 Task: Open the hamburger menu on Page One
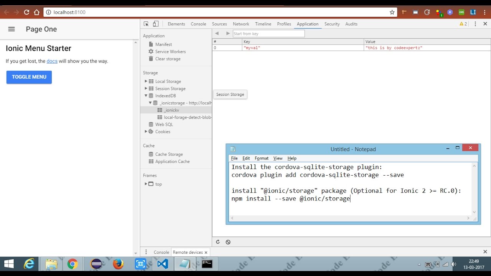click(x=12, y=29)
